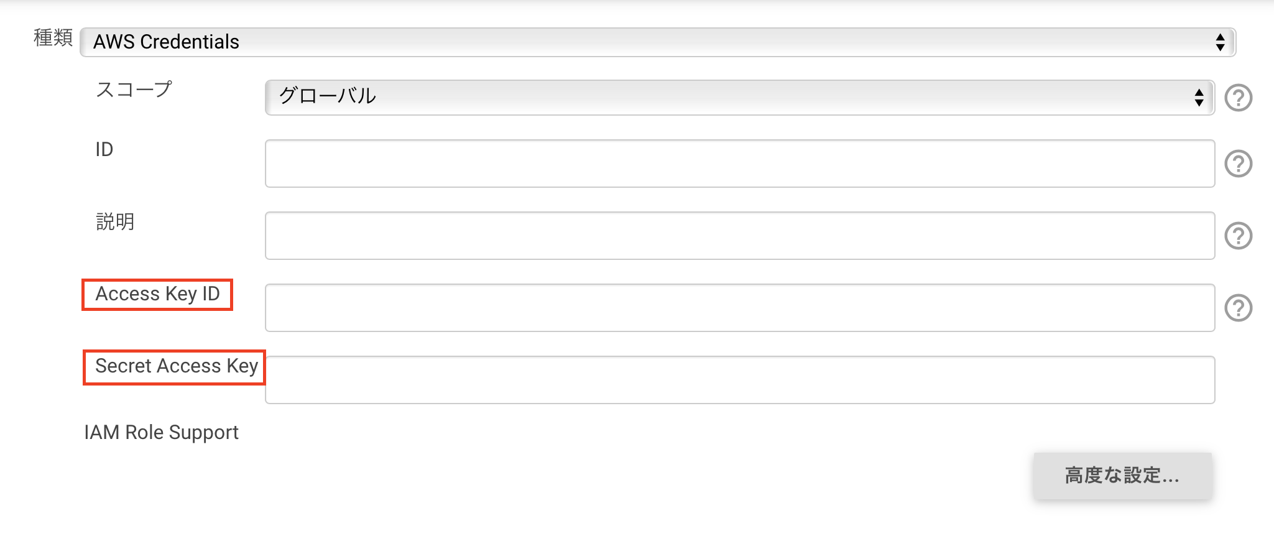Focus the 説明 description field

point(739,236)
